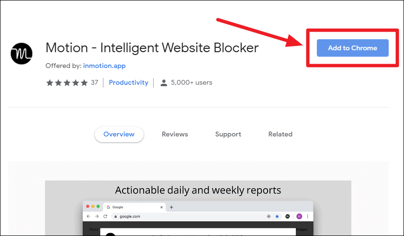Viewport: 404px width, 236px height.
Task: Click the 'Offered by:' label
Action: (63, 66)
